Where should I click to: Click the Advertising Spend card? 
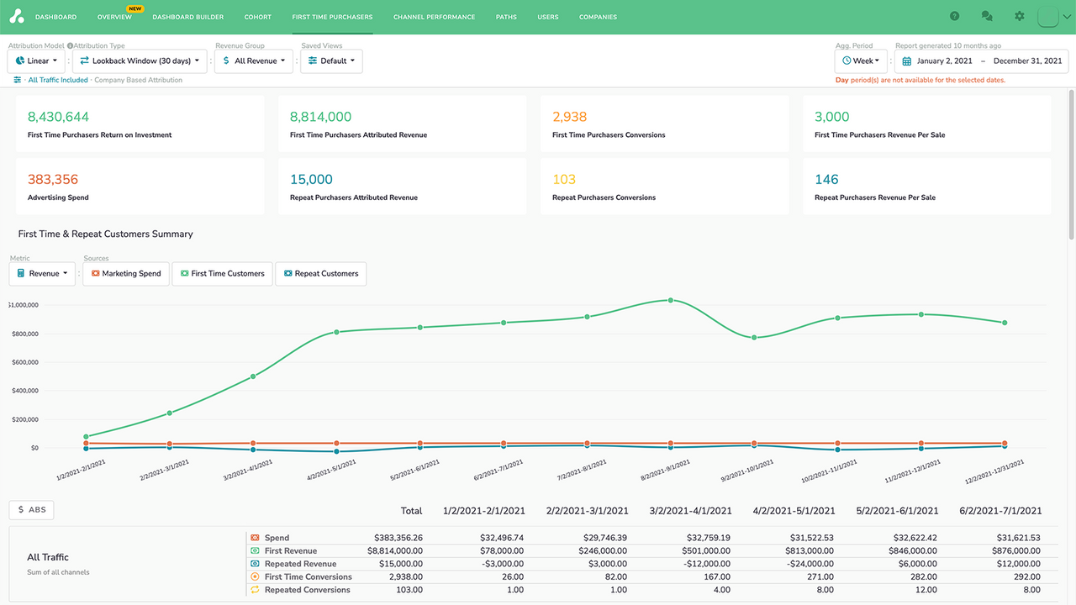tap(140, 187)
